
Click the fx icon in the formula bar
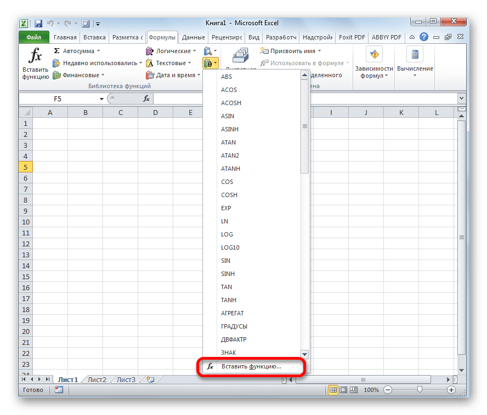pyautogui.click(x=146, y=99)
